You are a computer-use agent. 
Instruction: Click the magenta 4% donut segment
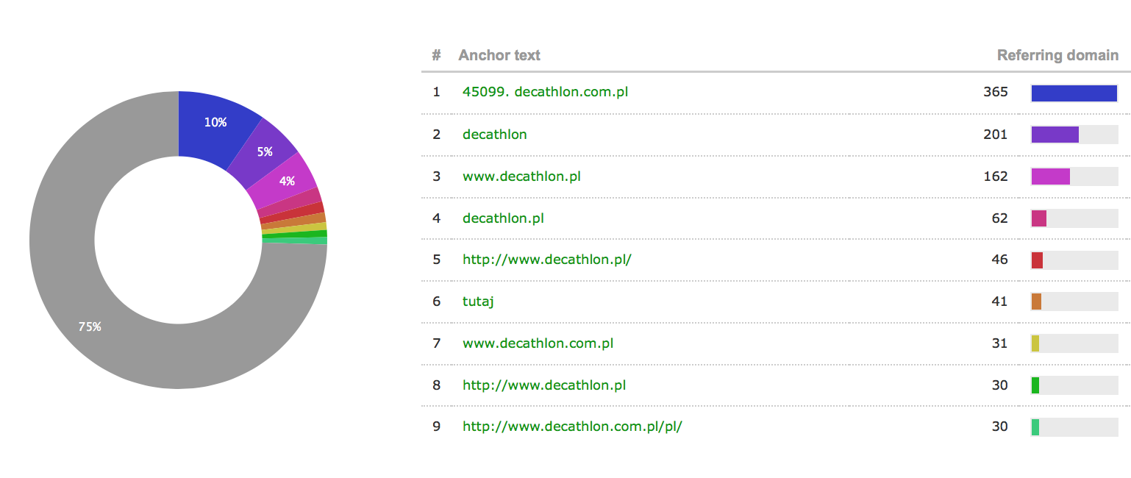[287, 181]
